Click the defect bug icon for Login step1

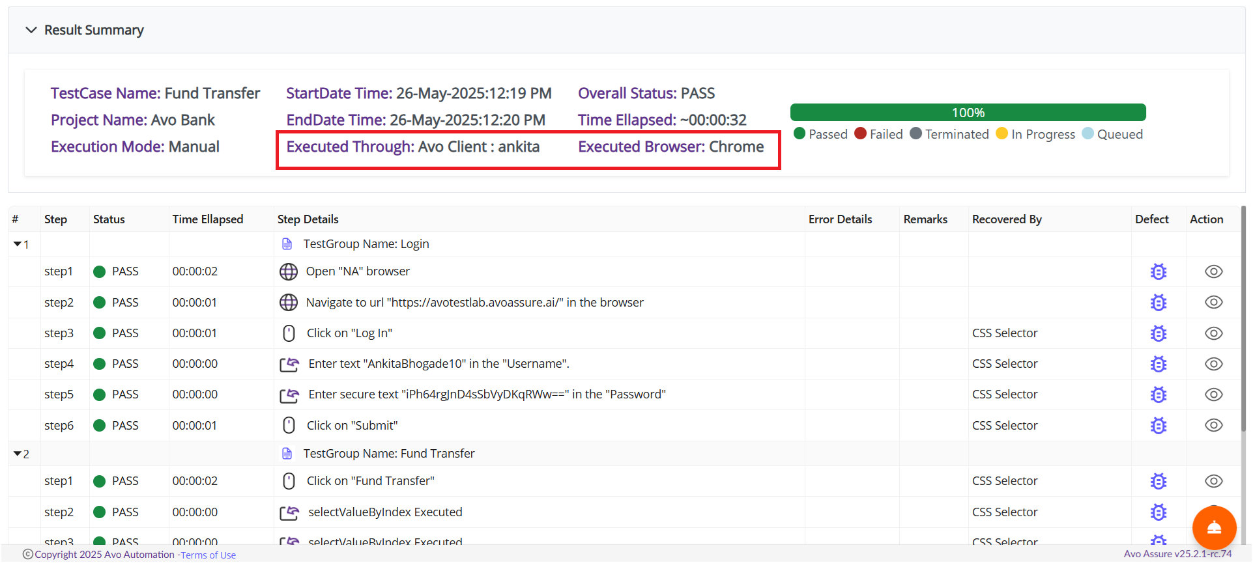tap(1158, 271)
